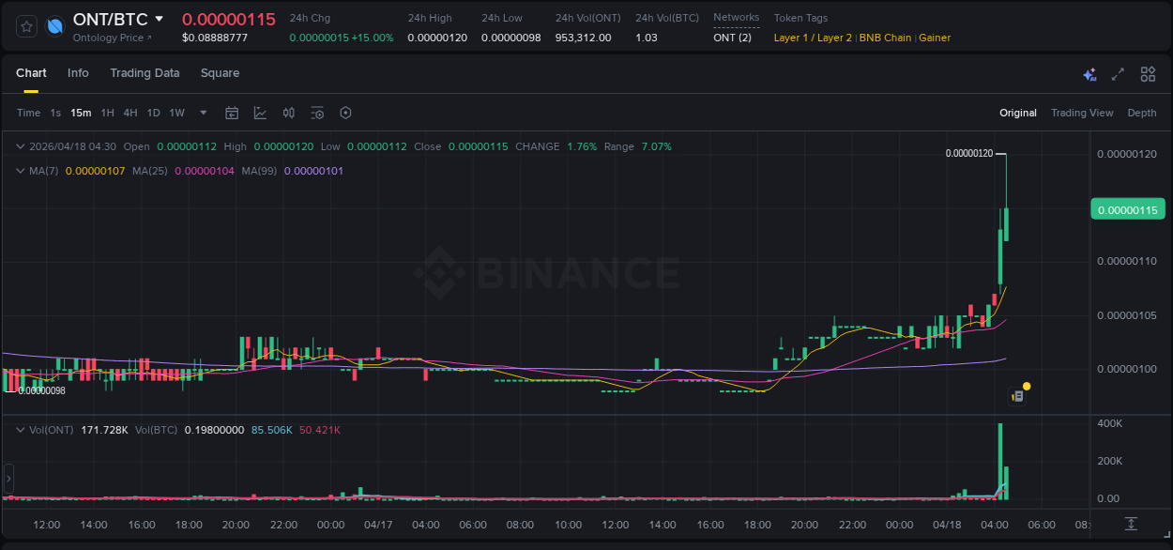1173x550 pixels.
Task: Select the 1H interval
Action: pos(107,113)
